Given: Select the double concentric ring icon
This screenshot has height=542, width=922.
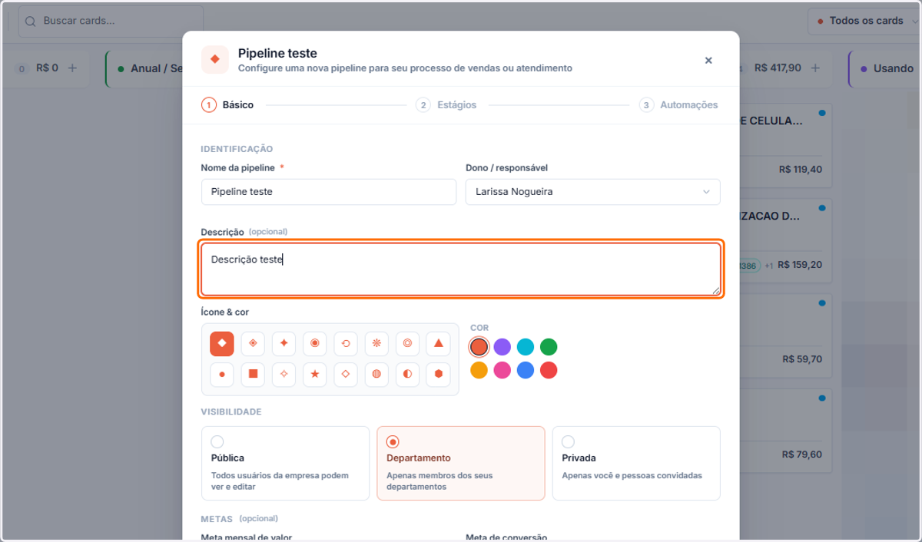Looking at the screenshot, I should click(407, 343).
